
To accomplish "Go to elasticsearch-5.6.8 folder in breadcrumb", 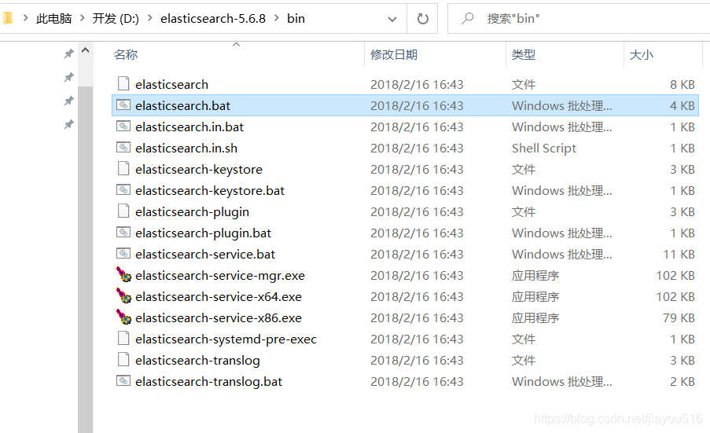I will pyautogui.click(x=213, y=19).
